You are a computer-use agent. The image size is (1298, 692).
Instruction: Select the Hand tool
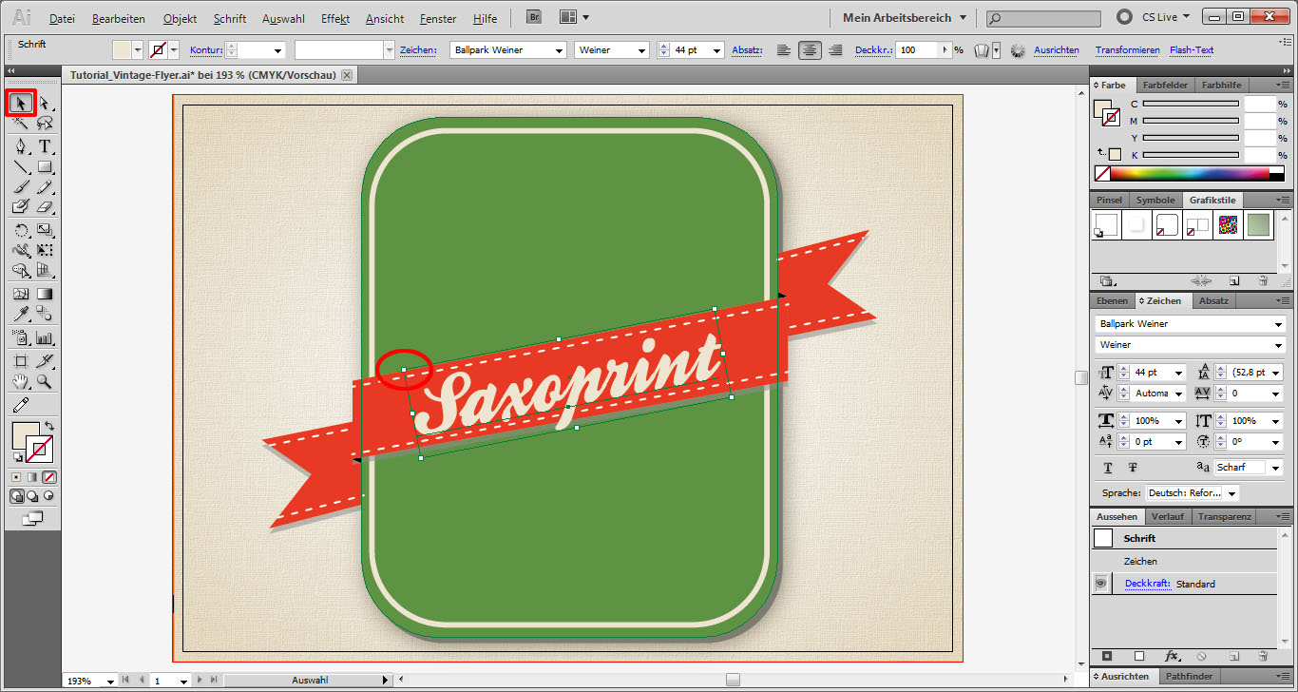(21, 382)
